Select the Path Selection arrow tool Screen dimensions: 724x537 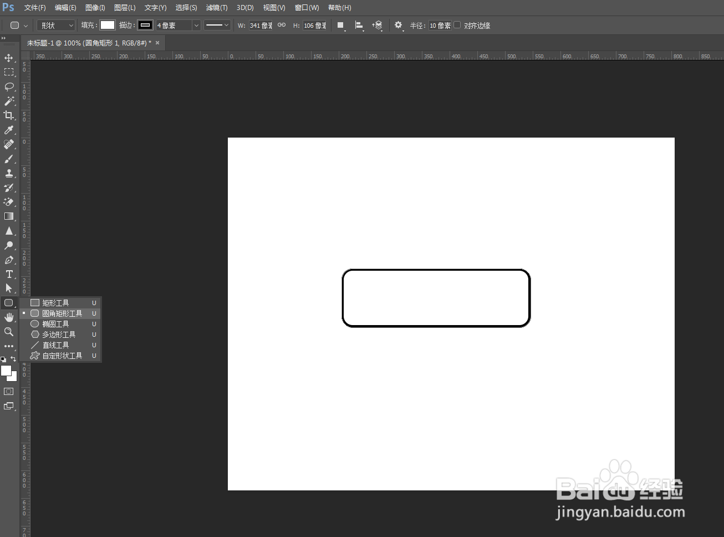(x=9, y=288)
